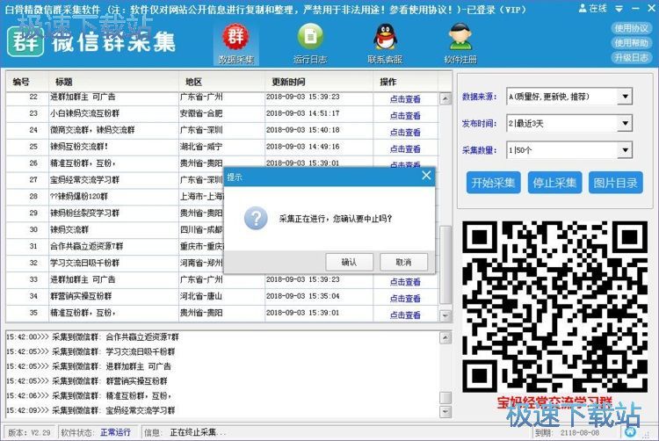Open the 运行日志 log icon
Viewport: 659px width, 441px height.
[x=310, y=43]
